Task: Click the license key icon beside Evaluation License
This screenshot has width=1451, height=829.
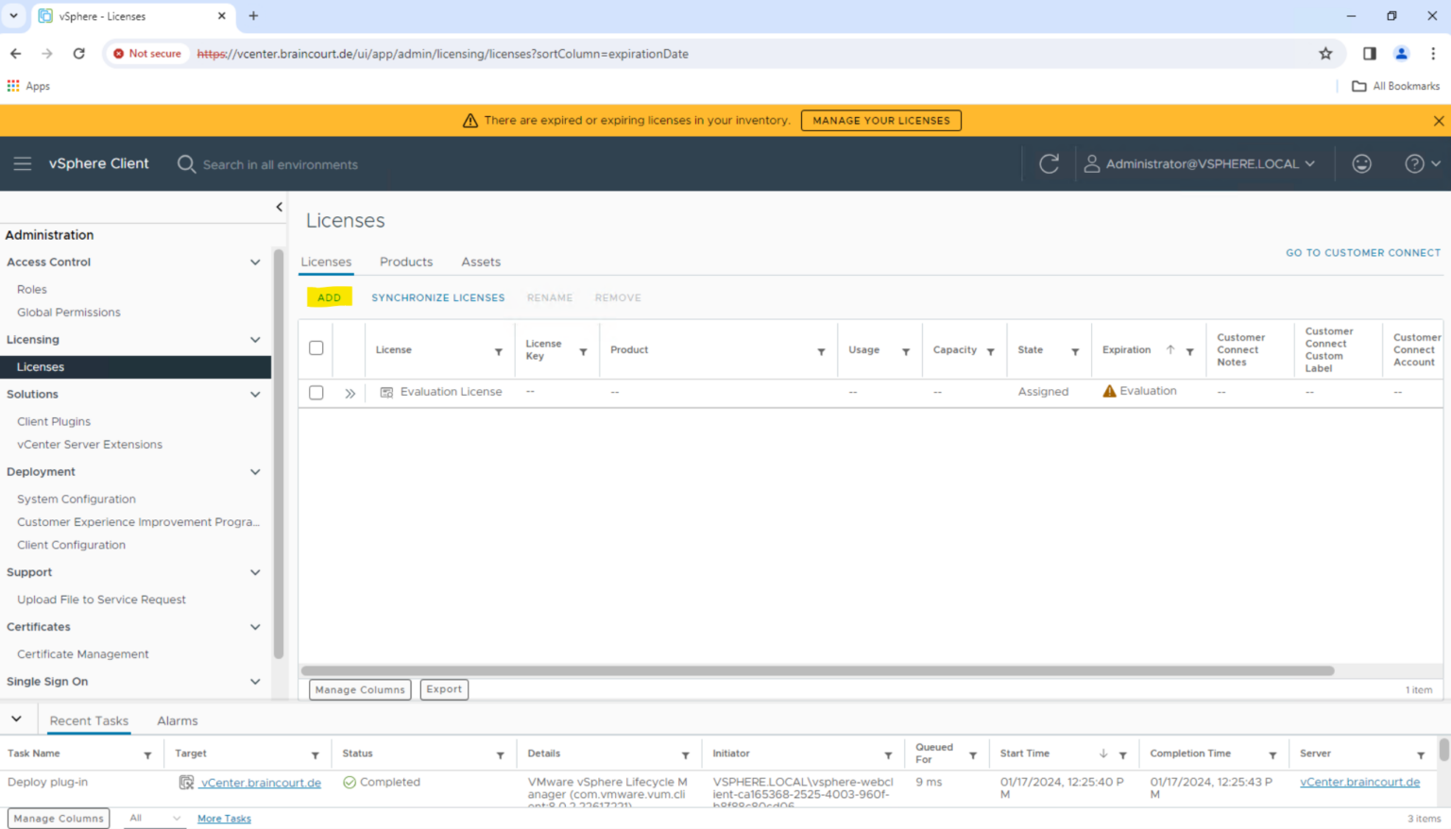Action: coord(386,391)
